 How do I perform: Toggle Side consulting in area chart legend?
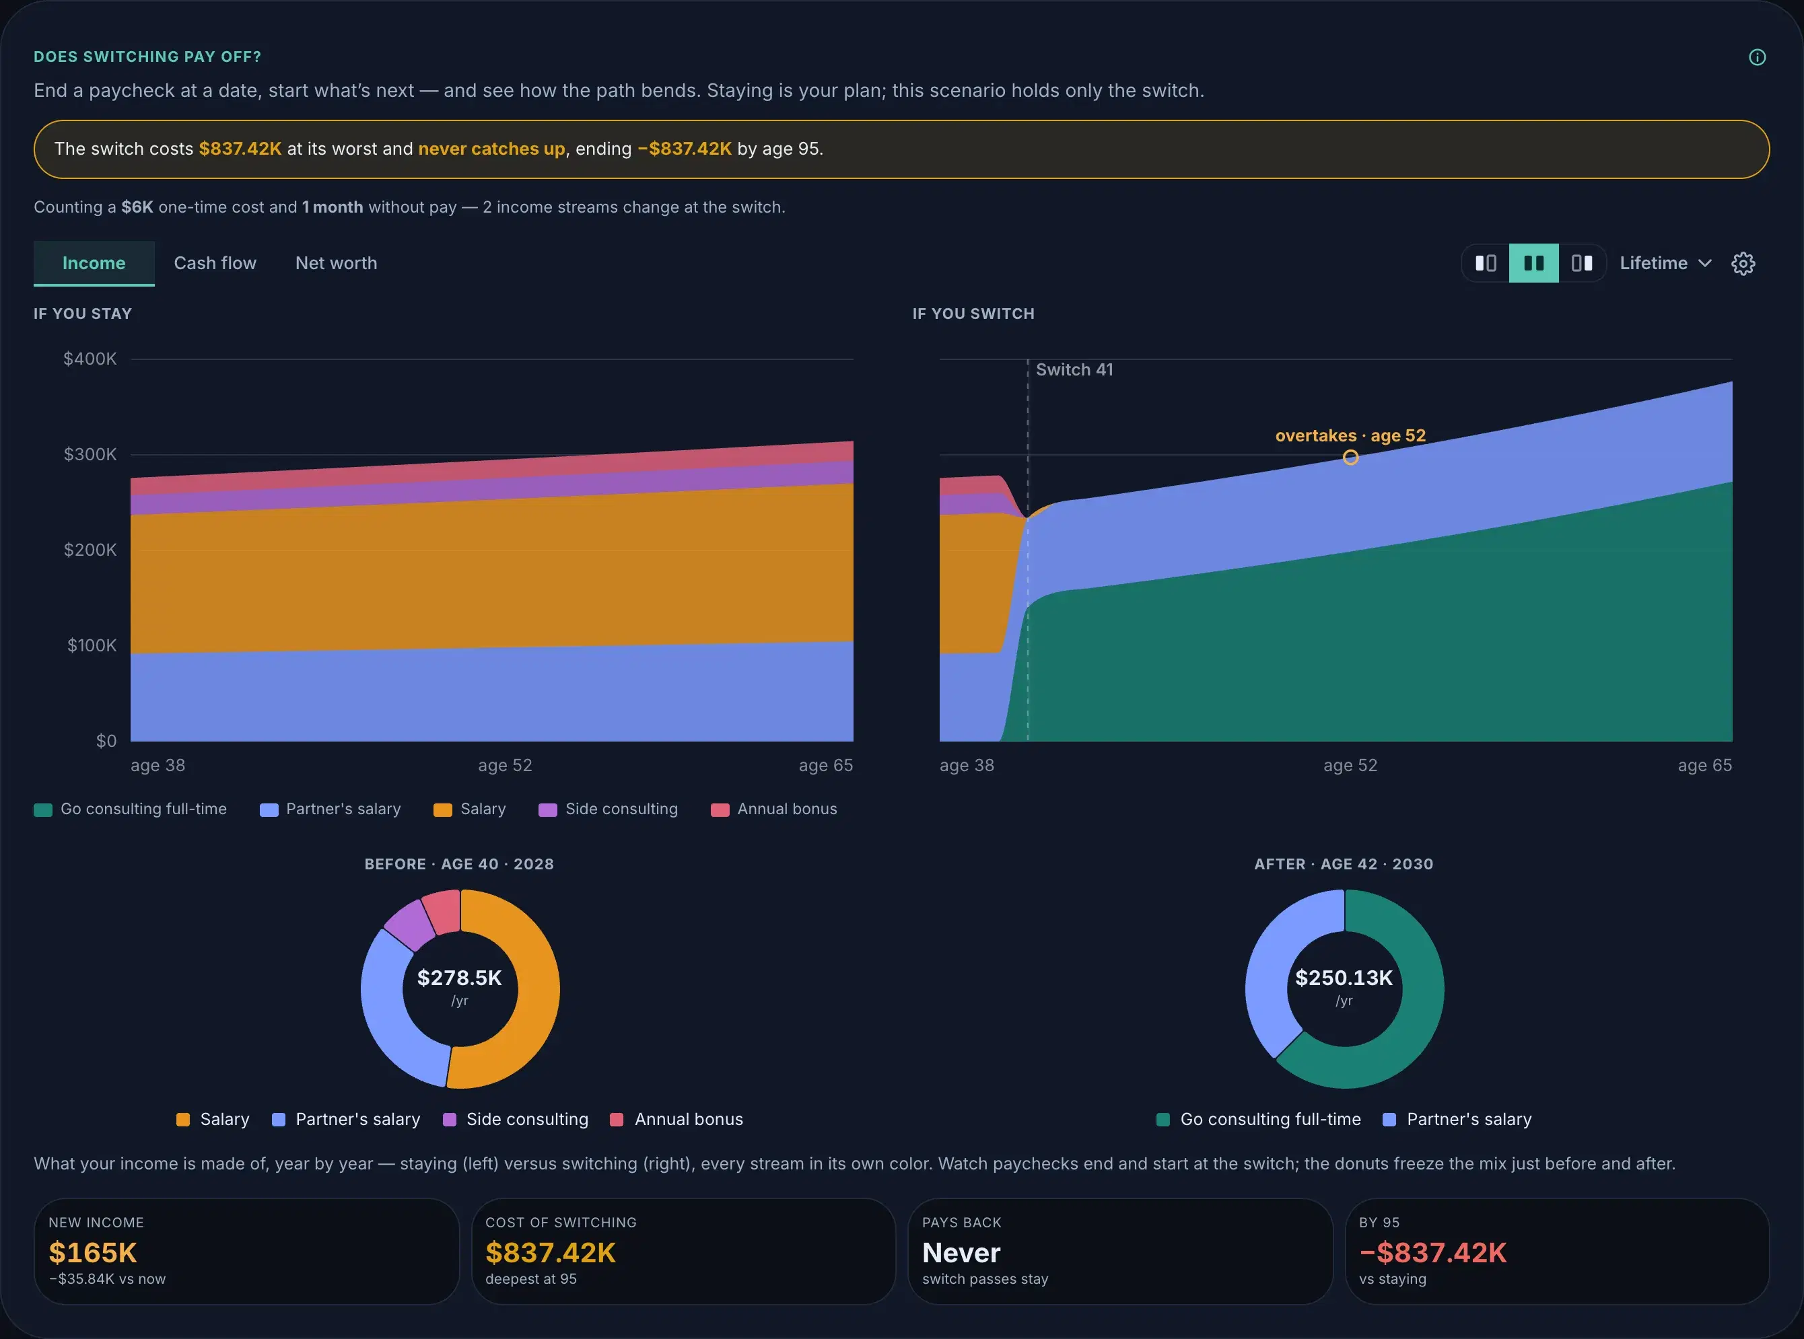pos(608,809)
